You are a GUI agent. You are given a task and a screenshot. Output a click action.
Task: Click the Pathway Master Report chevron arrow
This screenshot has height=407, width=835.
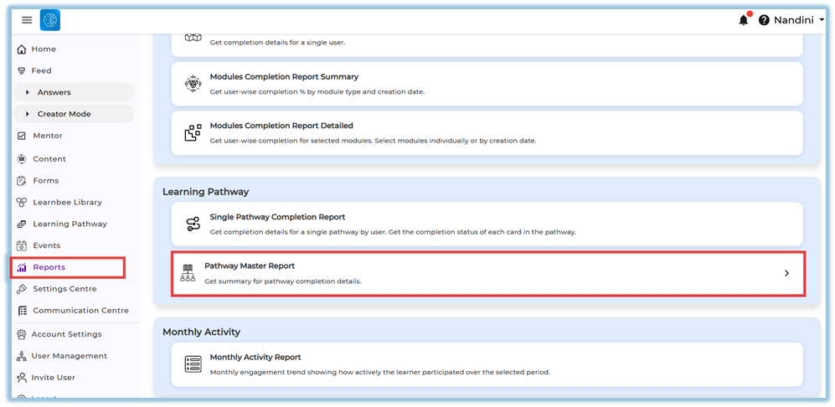(786, 273)
